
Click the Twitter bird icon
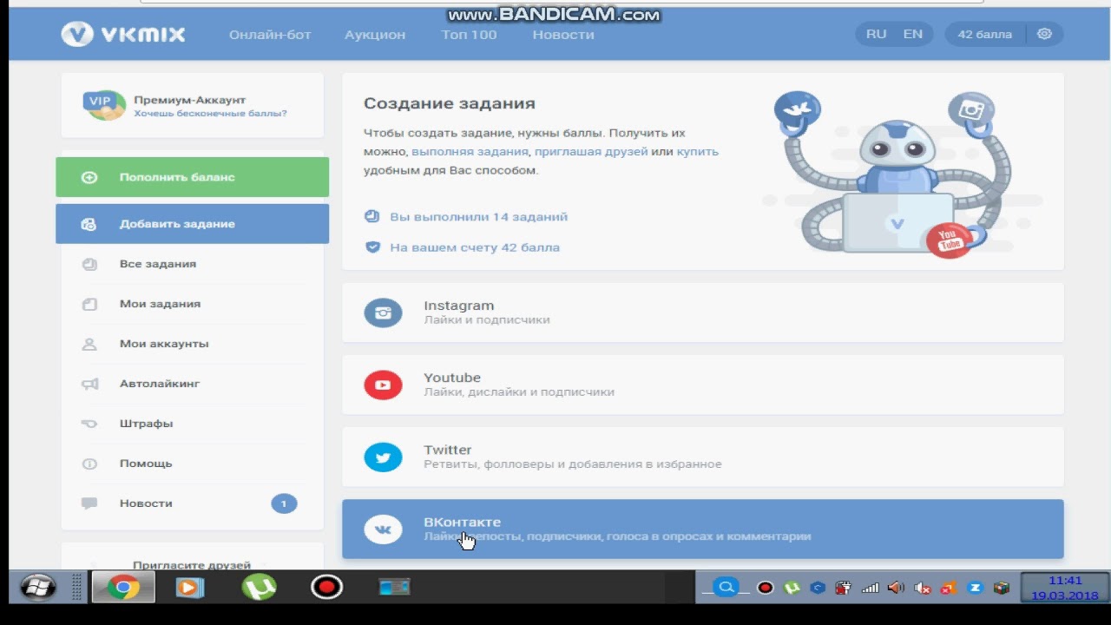pyautogui.click(x=383, y=457)
